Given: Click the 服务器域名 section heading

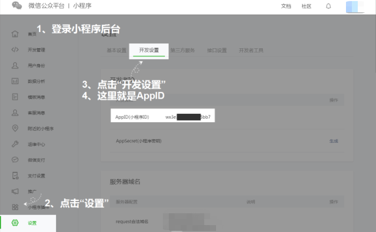Looking at the screenshot, I should (x=125, y=182).
